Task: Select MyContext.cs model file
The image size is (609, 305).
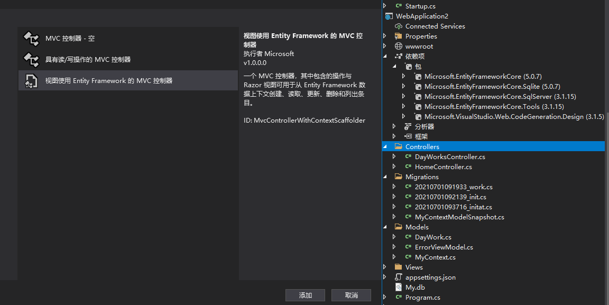Action: tap(435, 257)
